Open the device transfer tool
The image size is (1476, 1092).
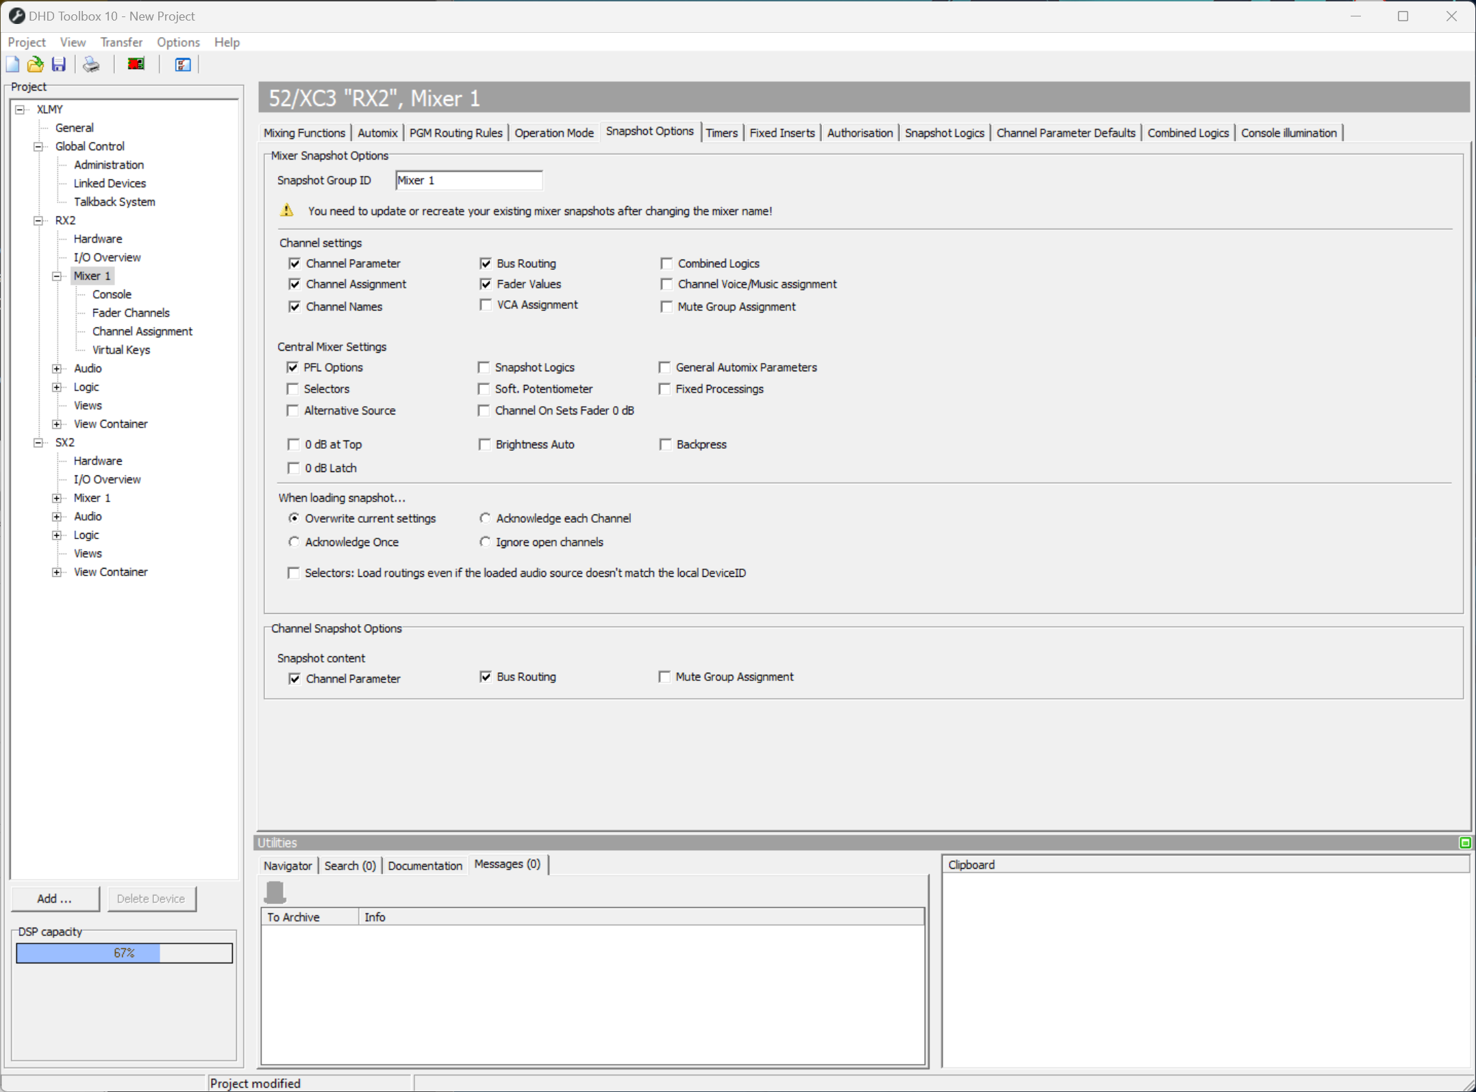tap(135, 63)
